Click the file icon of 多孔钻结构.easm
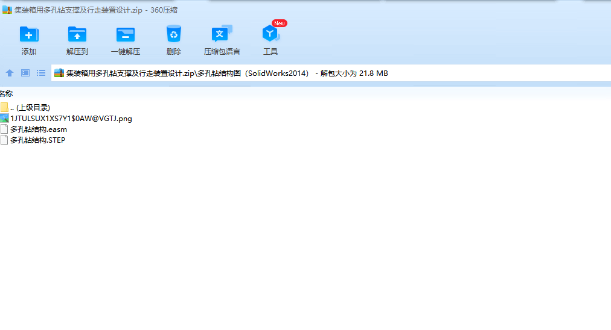The image size is (611, 330). (4, 129)
